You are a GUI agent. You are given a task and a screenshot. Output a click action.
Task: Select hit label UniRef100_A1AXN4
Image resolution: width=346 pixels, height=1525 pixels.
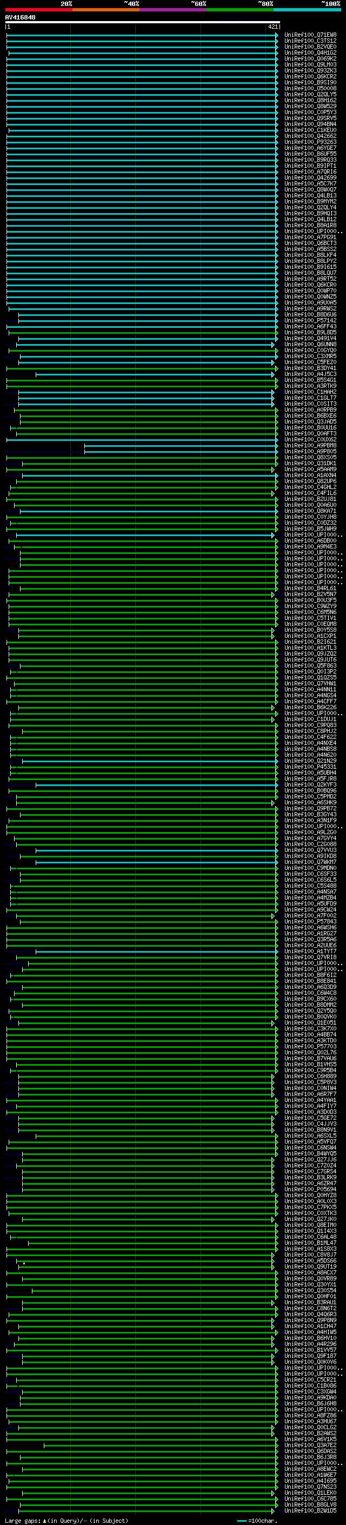click(310, 476)
